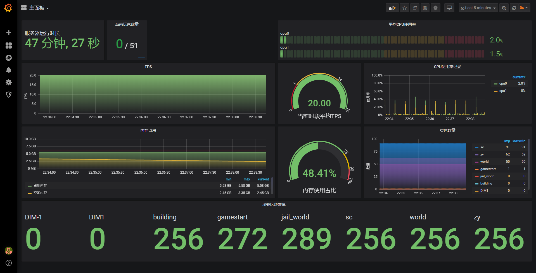Open the Explore compass icon
Screen dimensions: 536x273
click(9, 58)
